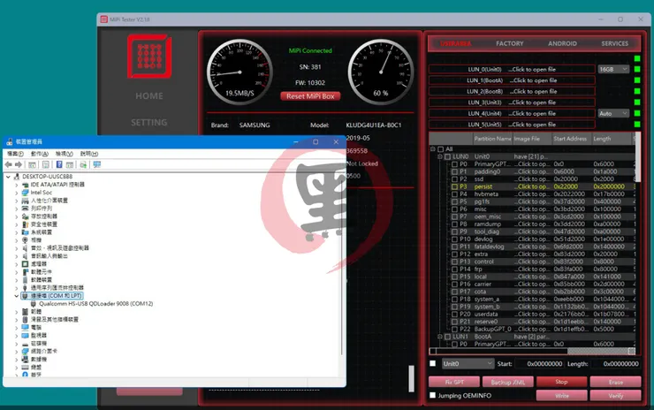Collapse the COM and LPT ports node
This screenshot has width=654, height=410.
pos(16,296)
